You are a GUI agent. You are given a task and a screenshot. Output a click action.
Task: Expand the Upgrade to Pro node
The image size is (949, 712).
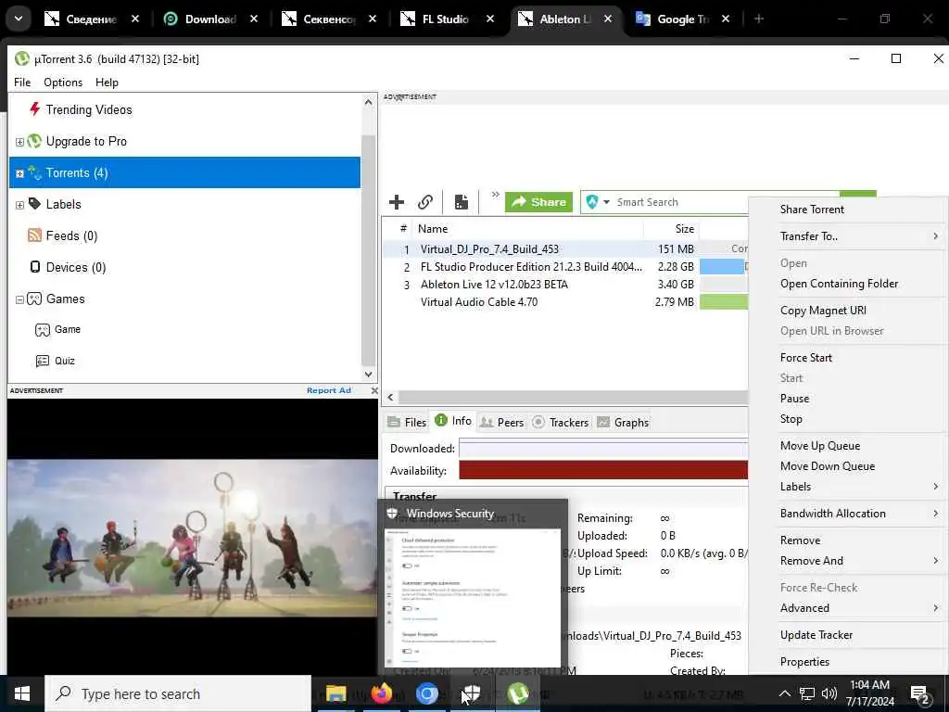click(x=19, y=142)
